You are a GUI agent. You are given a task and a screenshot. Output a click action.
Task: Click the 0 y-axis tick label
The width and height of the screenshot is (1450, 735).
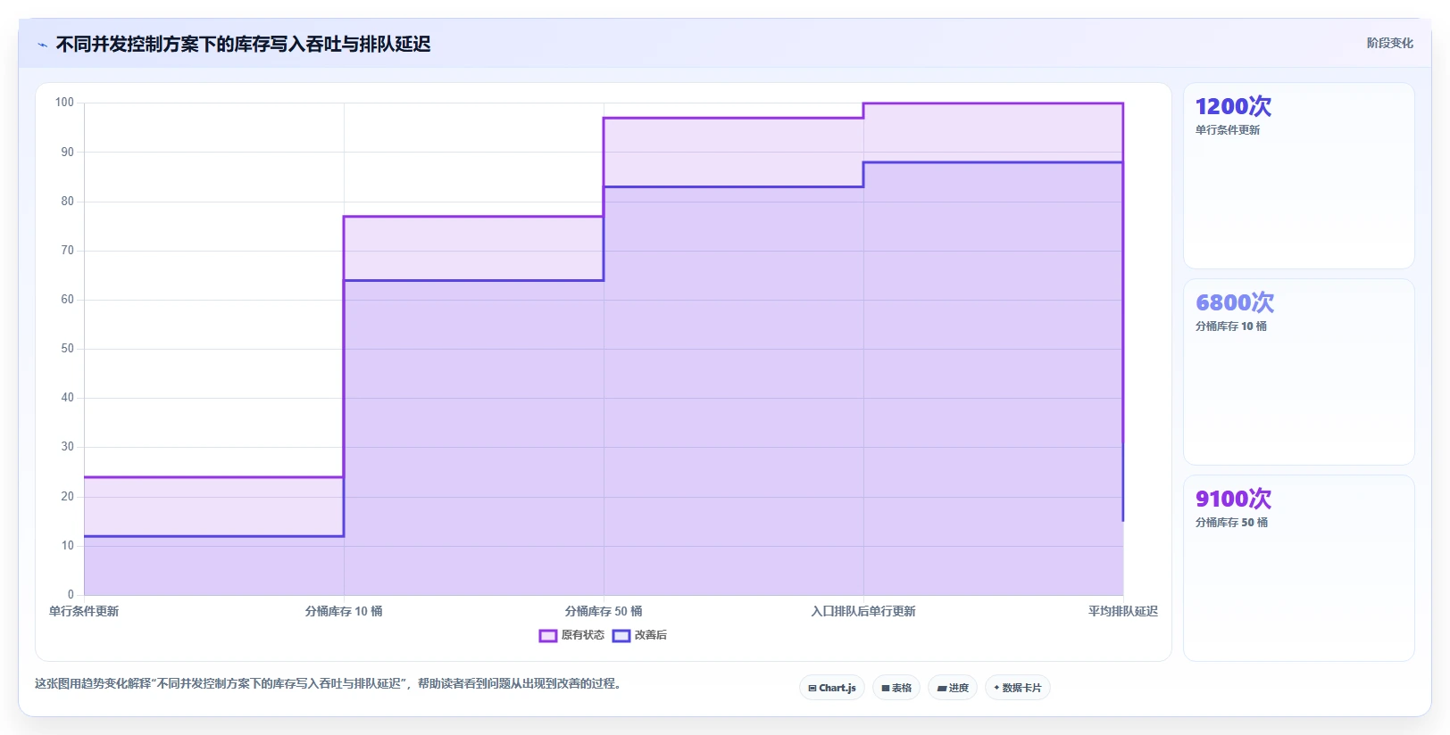coord(71,595)
